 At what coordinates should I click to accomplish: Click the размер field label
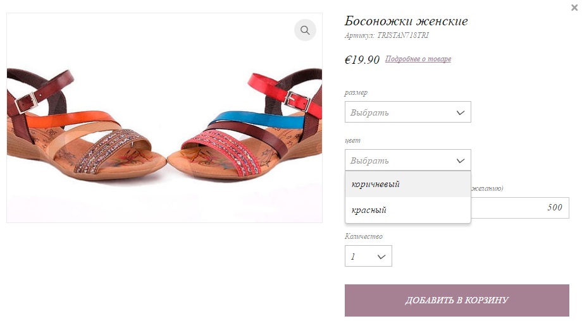[356, 93]
